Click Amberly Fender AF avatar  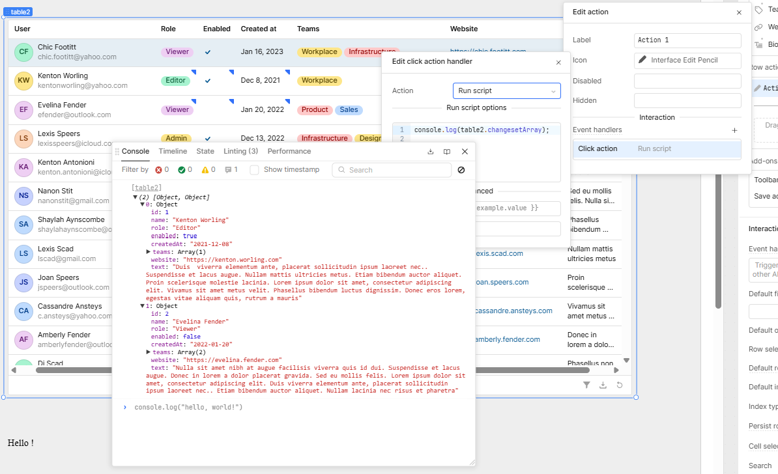[24, 340]
